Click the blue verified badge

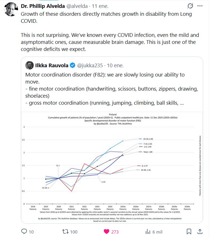(x=72, y=65)
